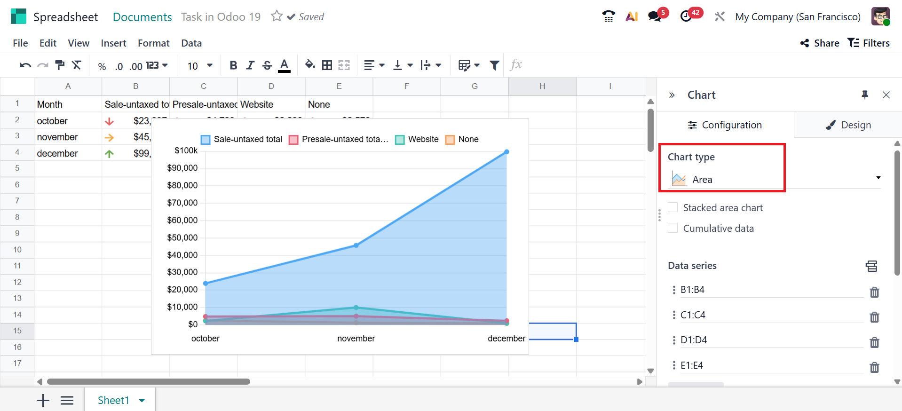Open the Insert menu
Image resolution: width=902 pixels, height=411 pixels.
click(x=113, y=43)
